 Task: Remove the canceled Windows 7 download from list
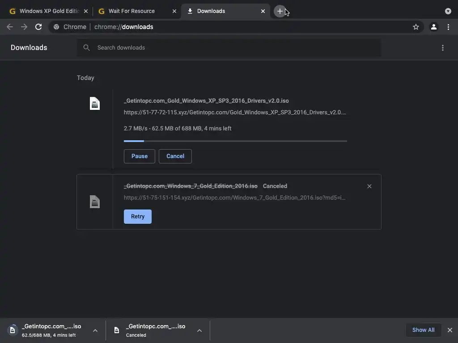(x=369, y=186)
